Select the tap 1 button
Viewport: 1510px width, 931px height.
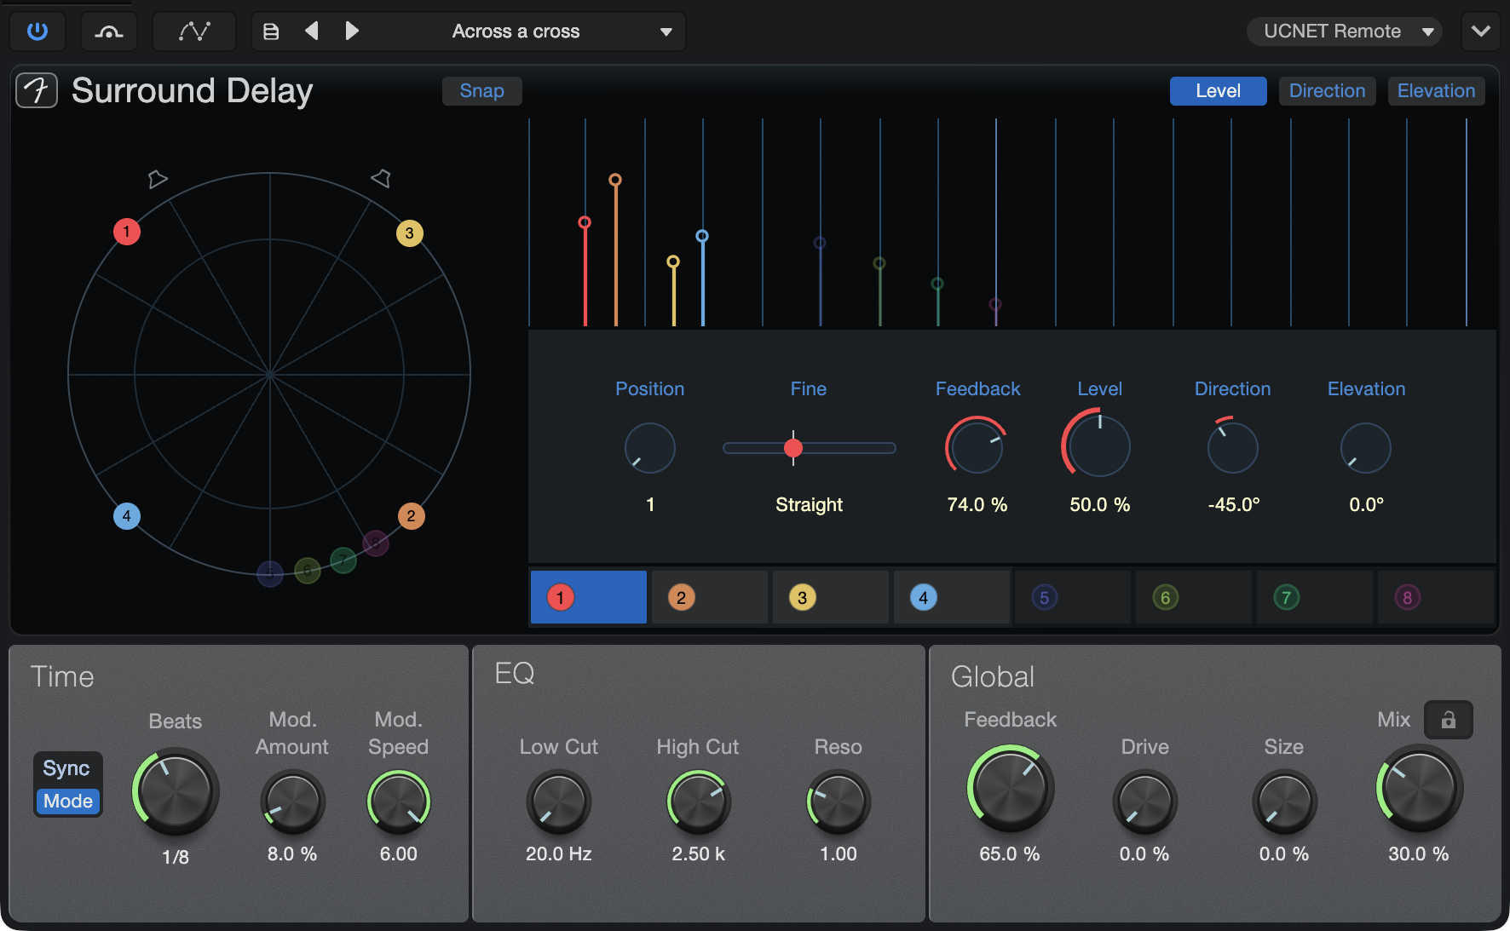point(589,597)
